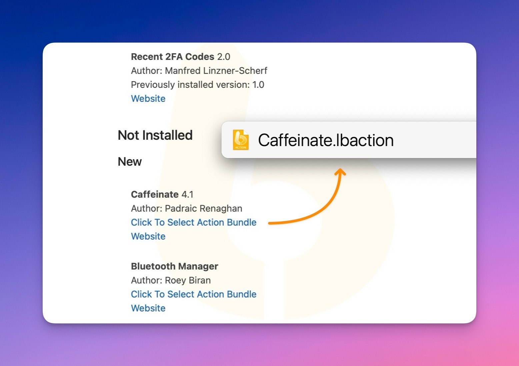Click the bold Caffeinate action name
The image size is (519, 366).
click(155, 194)
